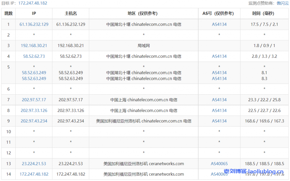Open blue IP link 202.97.57.17 in hop 7

point(34,100)
